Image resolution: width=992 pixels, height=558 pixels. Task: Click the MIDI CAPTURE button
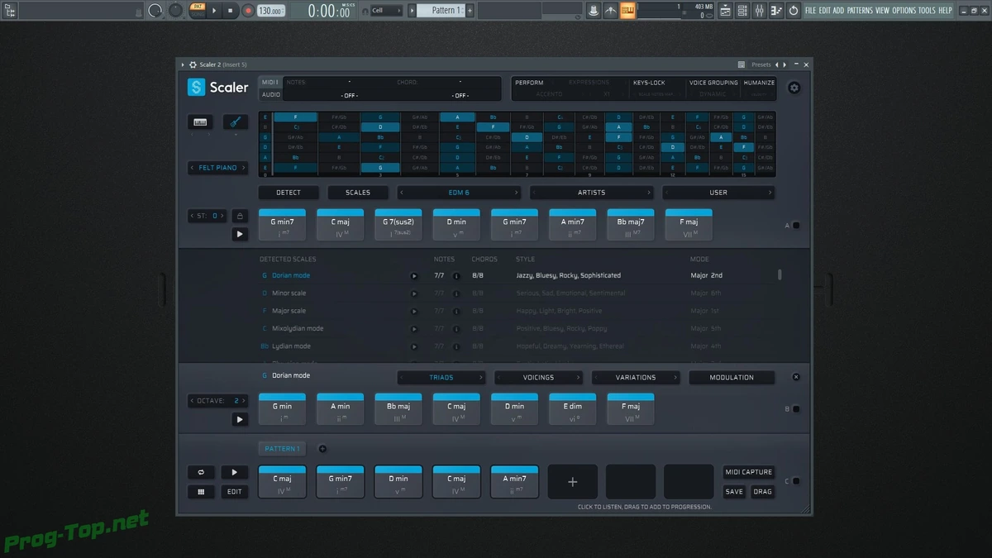click(x=749, y=472)
